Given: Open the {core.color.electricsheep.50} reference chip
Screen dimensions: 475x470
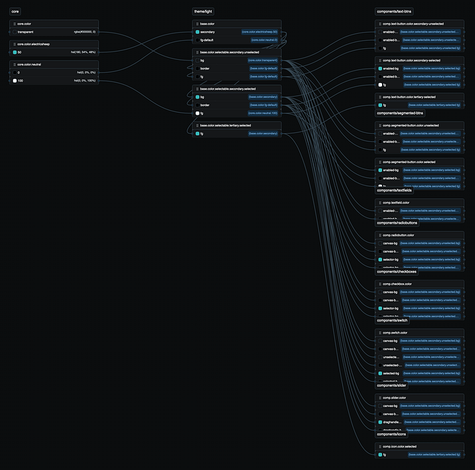Looking at the screenshot, I should coord(260,32).
